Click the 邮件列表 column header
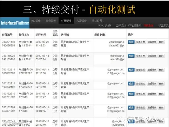Screen dimensions: 169x127 coord(100,35)
